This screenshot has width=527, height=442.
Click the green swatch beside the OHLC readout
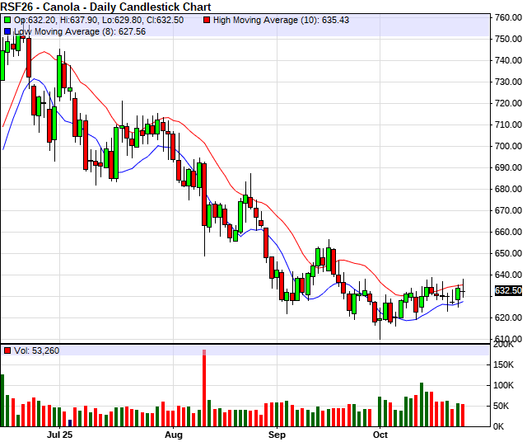coord(7,19)
